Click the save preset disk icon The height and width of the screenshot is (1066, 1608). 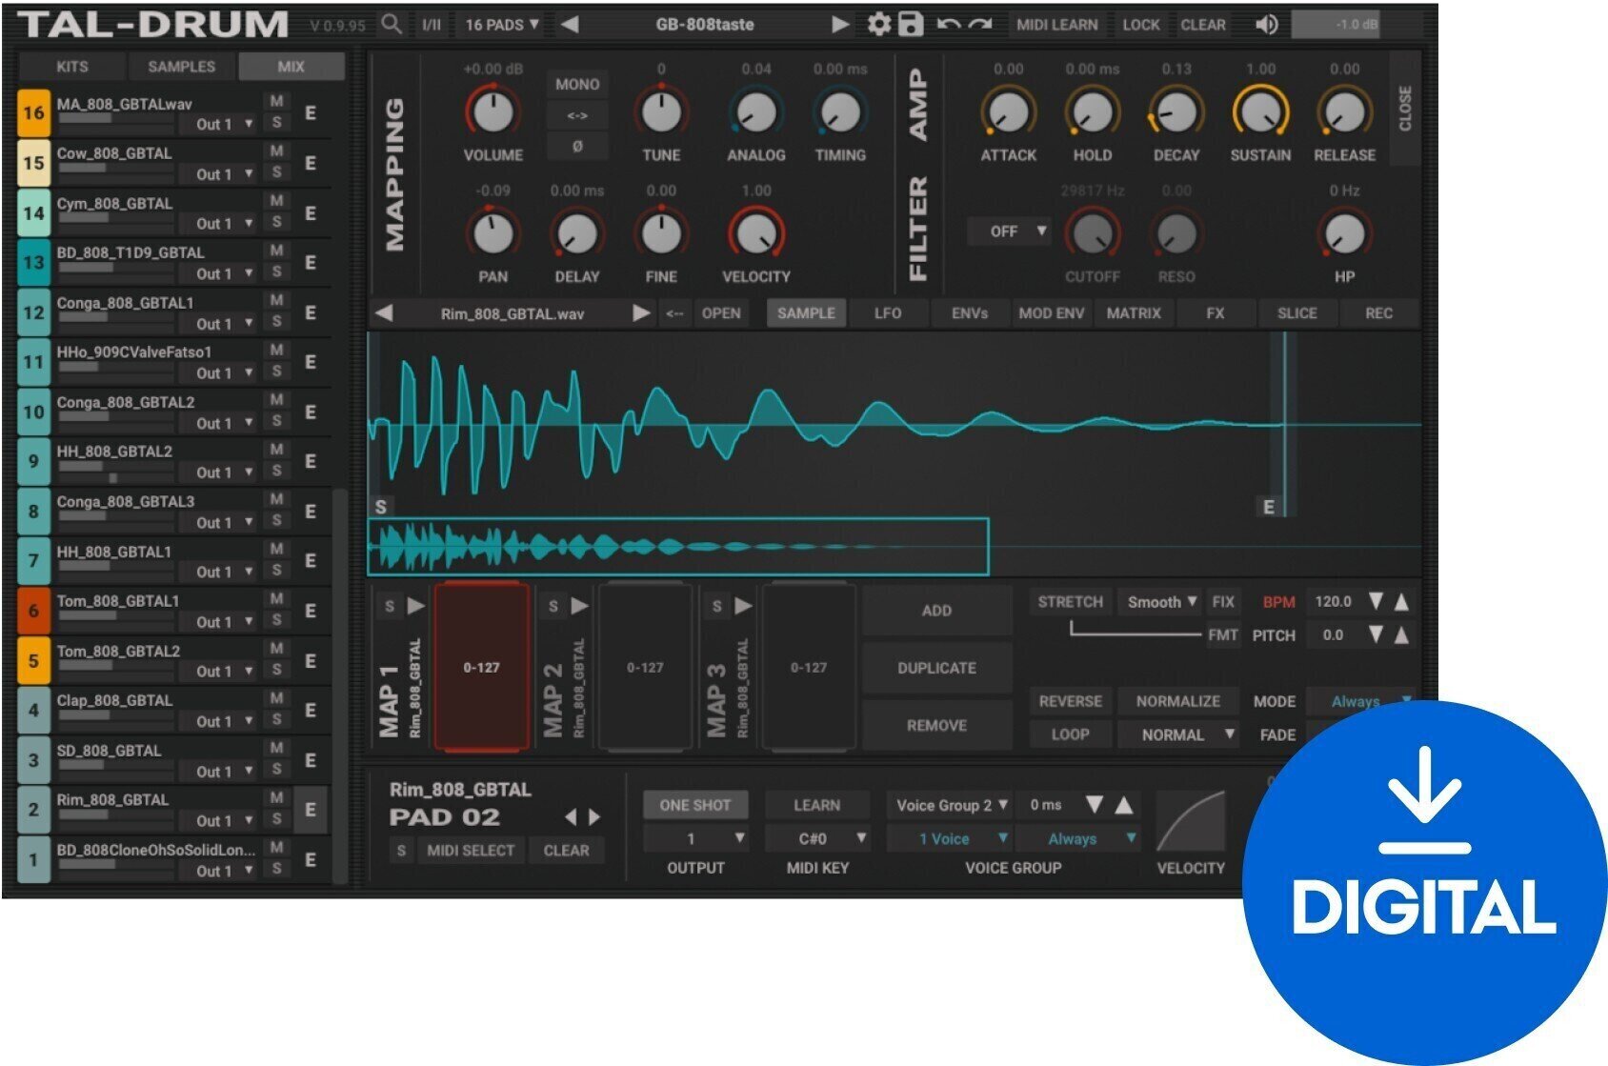911,24
